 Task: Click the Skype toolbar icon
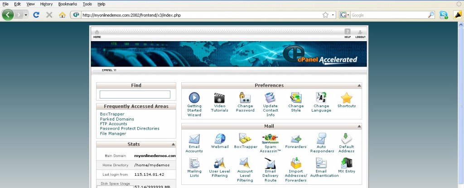click(x=443, y=15)
